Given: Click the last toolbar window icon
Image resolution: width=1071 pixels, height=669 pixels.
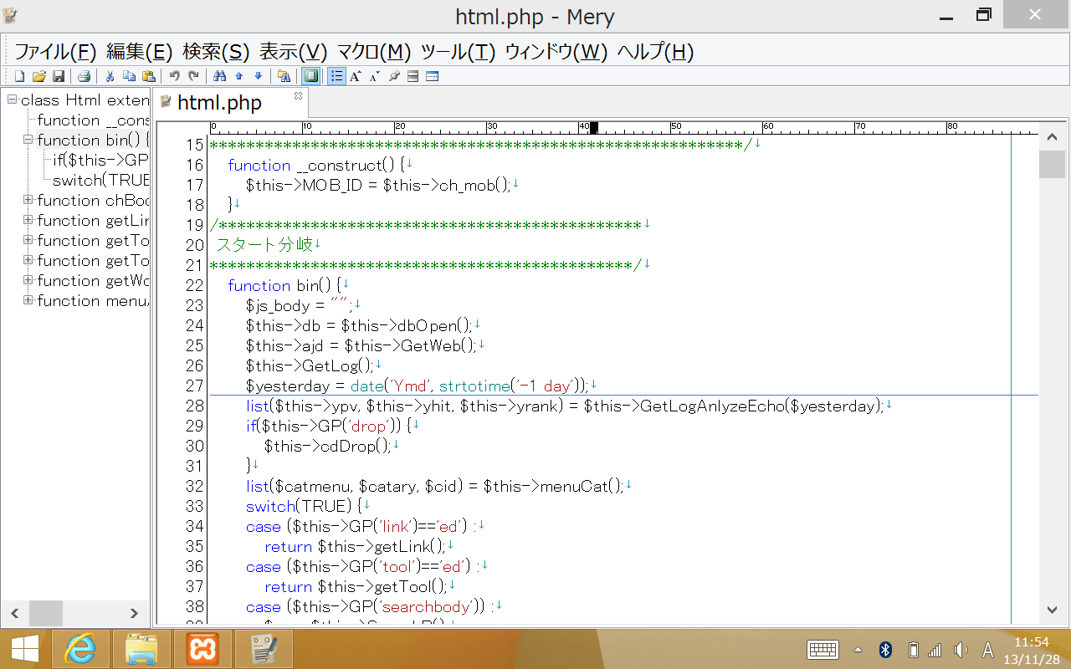Looking at the screenshot, I should pyautogui.click(x=433, y=76).
